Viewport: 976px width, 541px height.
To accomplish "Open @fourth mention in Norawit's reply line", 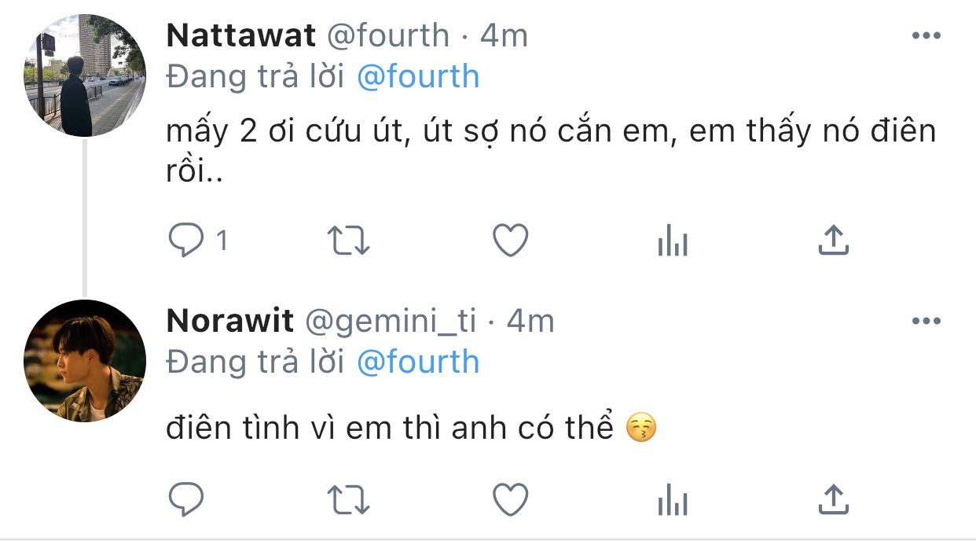I will pyautogui.click(x=417, y=363).
